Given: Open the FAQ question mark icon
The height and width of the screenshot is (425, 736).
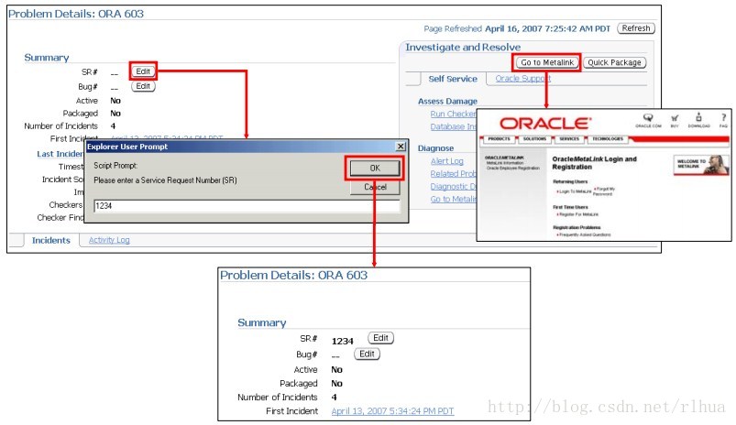Looking at the screenshot, I should 723,118.
